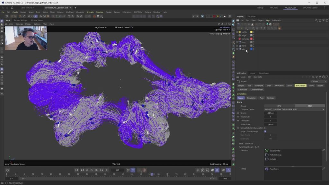Switch to Layers tab
329x185 pixels.
[252, 73]
